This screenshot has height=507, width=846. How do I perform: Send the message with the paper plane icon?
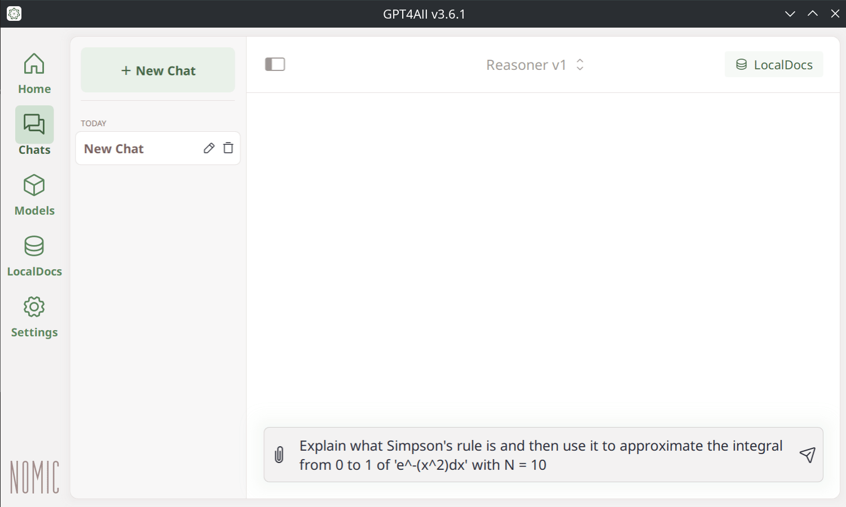[807, 455]
